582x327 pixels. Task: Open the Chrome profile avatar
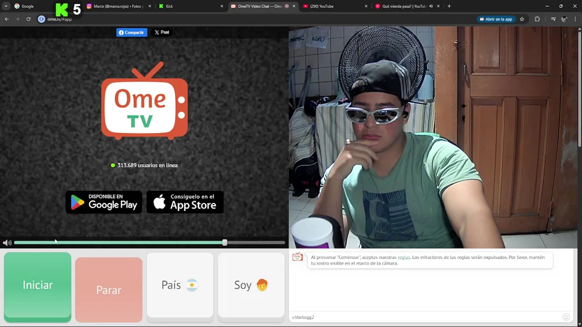tap(564, 19)
